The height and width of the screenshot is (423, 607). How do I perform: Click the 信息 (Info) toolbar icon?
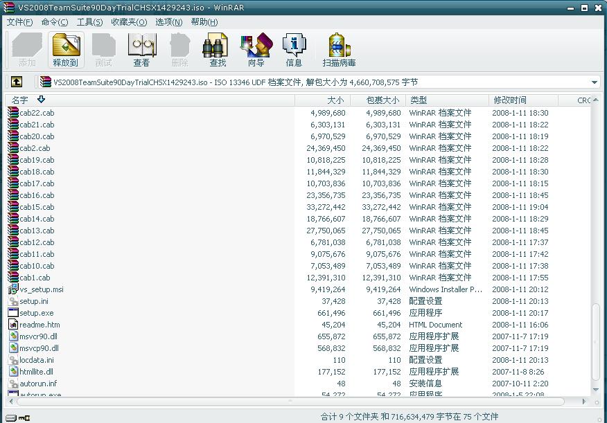pos(294,49)
